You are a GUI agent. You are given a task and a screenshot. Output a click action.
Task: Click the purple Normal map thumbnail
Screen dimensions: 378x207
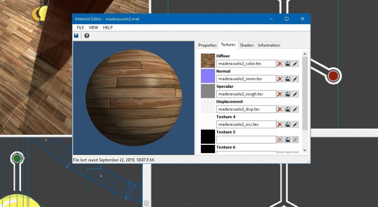tap(208, 76)
